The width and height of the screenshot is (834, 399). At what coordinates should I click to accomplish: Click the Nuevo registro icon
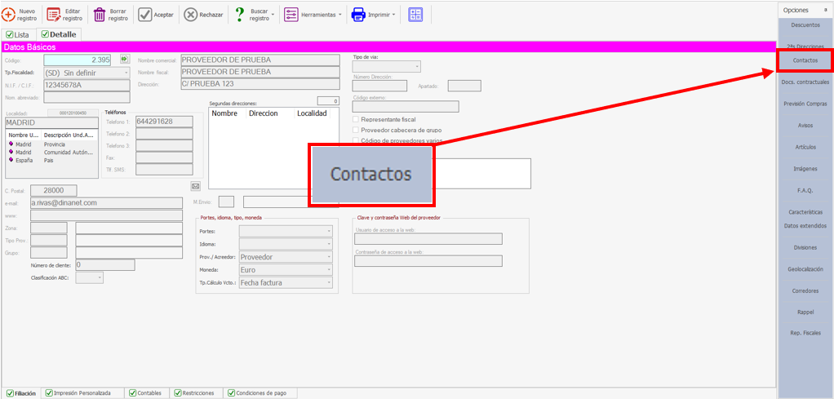click(x=10, y=14)
